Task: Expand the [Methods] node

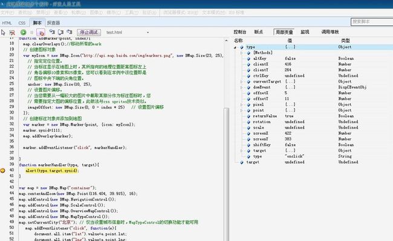Action: pyautogui.click(x=242, y=53)
